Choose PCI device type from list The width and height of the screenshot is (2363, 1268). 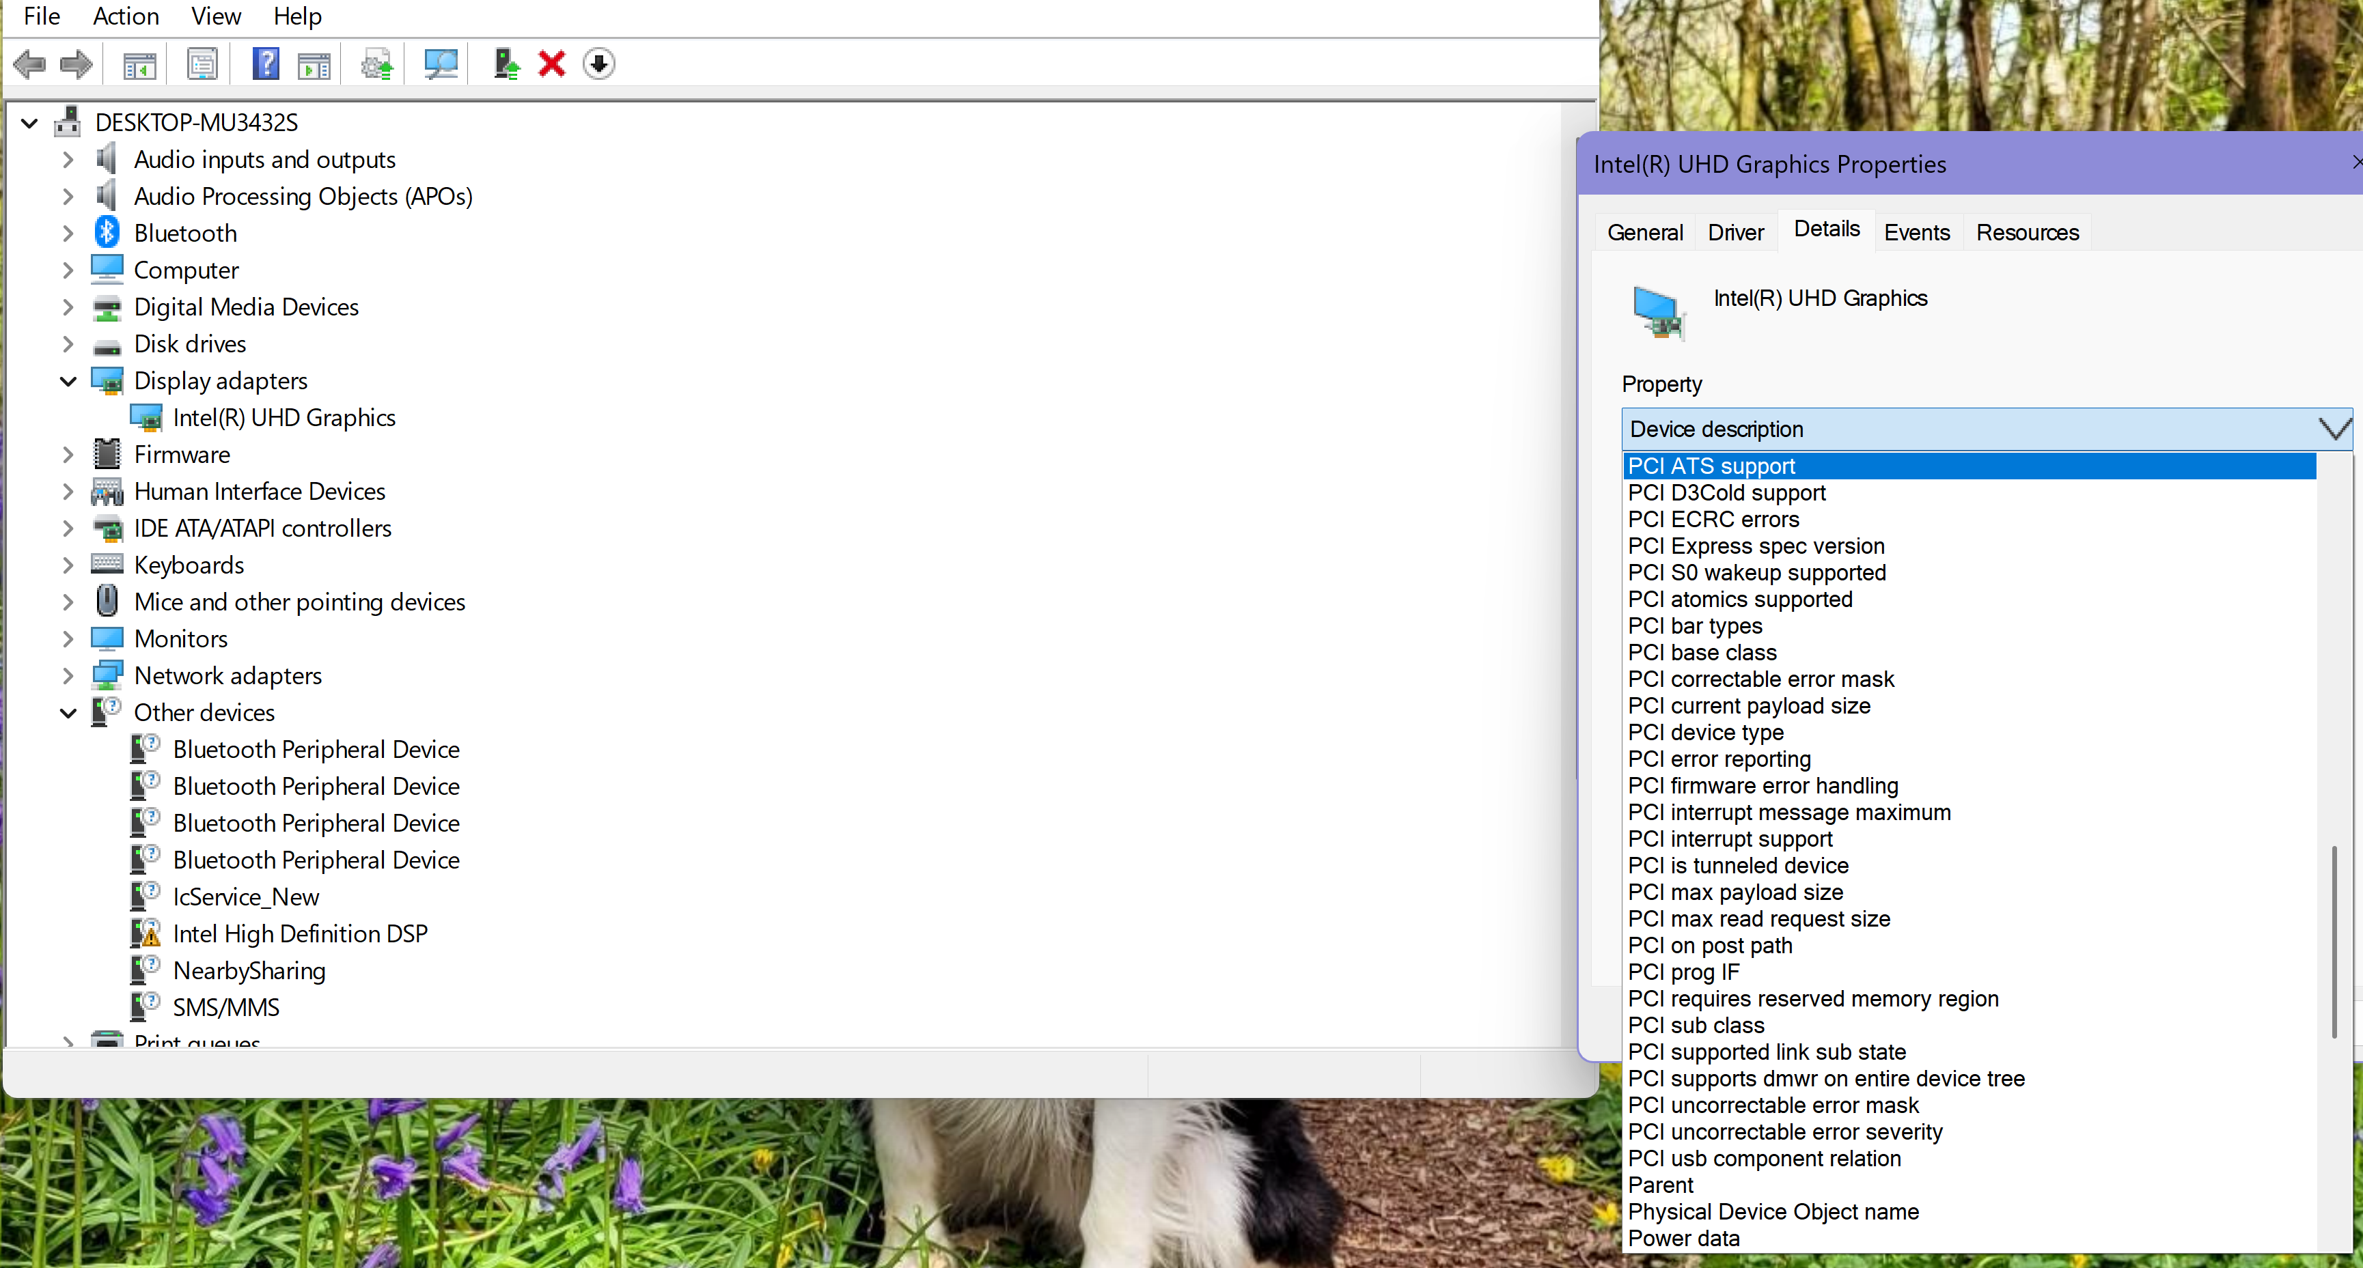(1970, 733)
